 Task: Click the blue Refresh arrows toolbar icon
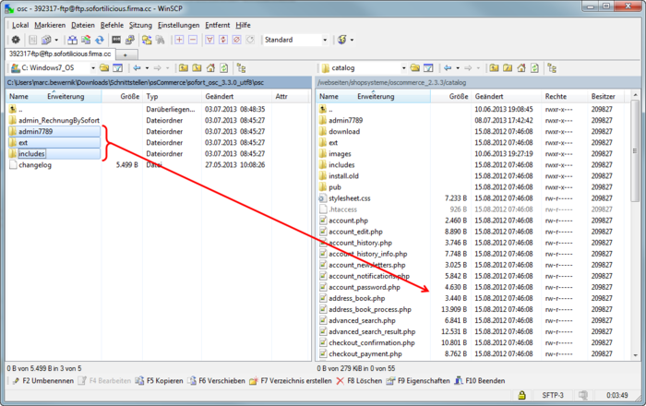click(x=100, y=40)
